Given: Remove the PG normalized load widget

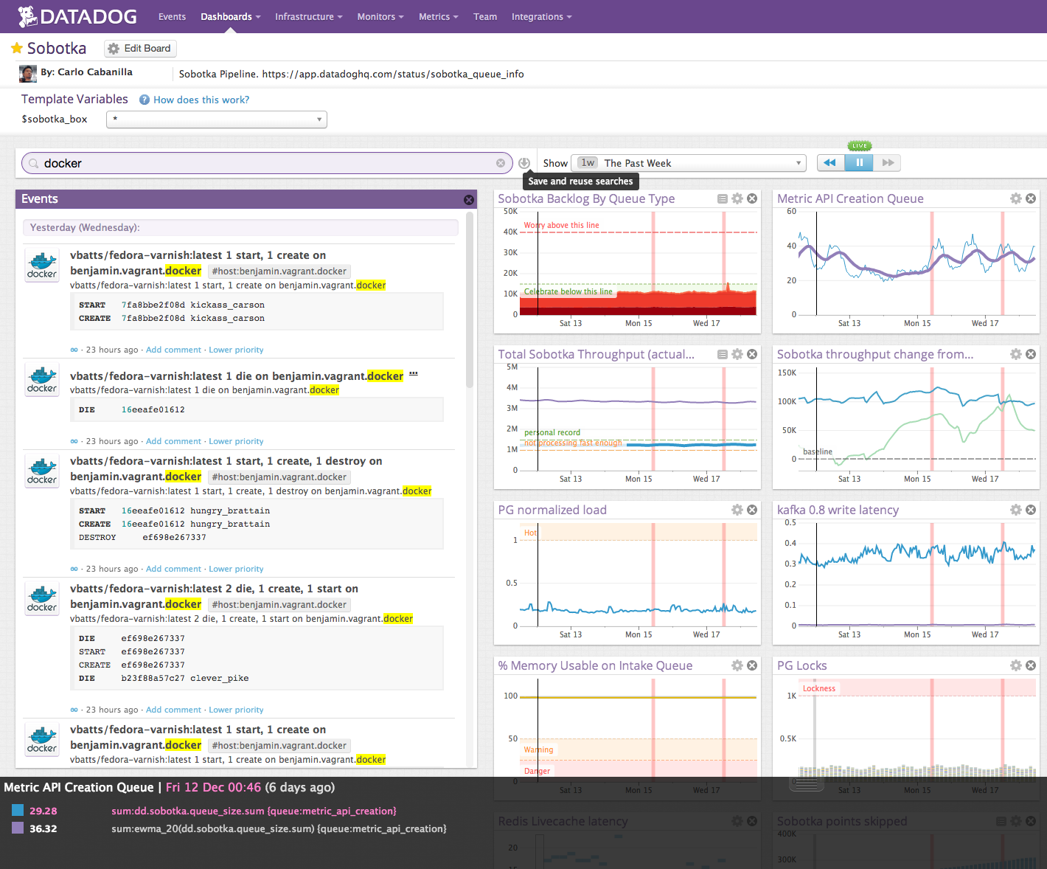Looking at the screenshot, I should (752, 510).
